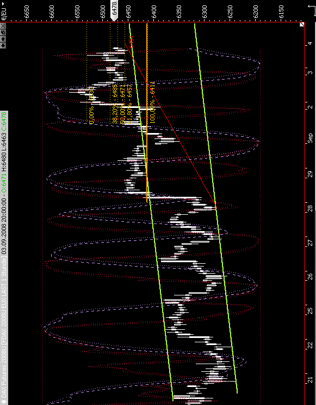Click date 3 on the time axis
316x405 pixels.
click(x=310, y=73)
